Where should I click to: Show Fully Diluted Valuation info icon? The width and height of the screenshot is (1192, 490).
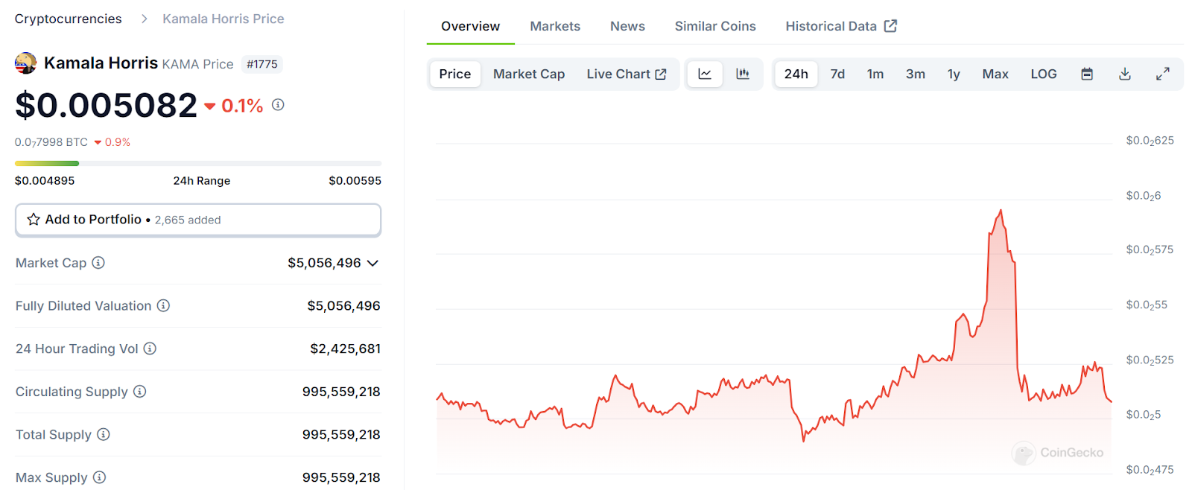pyautogui.click(x=163, y=305)
